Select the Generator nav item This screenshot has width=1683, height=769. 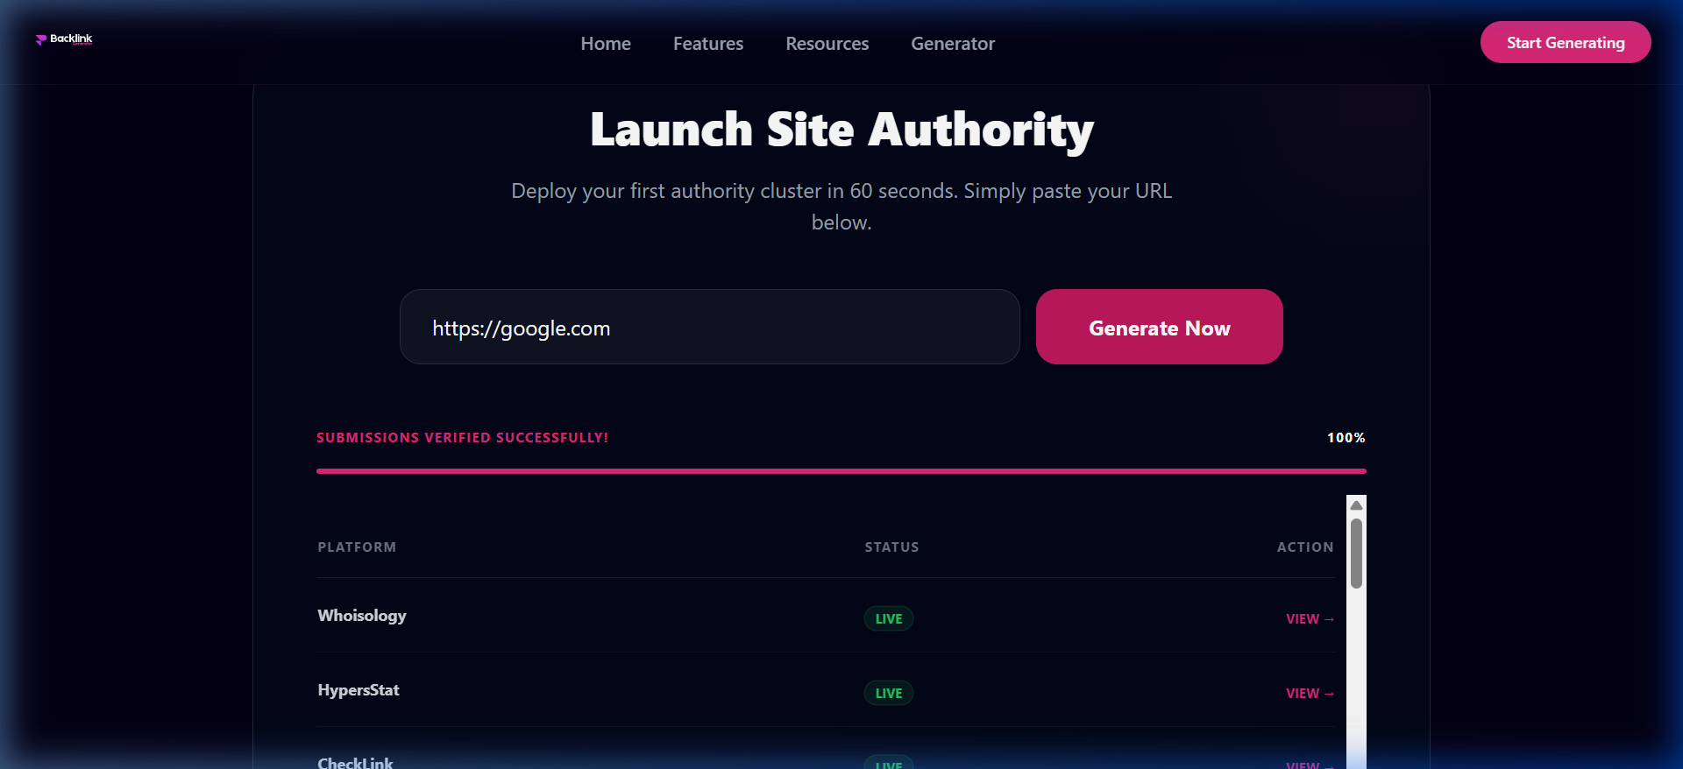pos(952,44)
